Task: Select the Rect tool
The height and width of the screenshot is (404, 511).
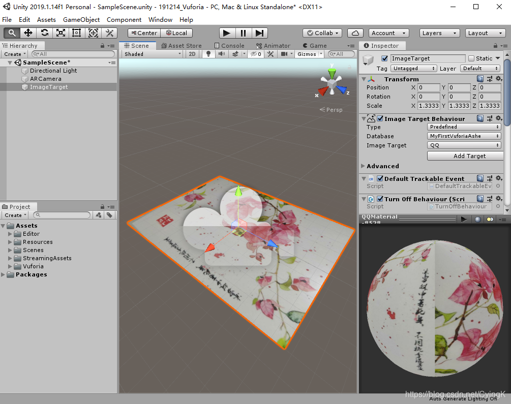Action: click(x=77, y=33)
